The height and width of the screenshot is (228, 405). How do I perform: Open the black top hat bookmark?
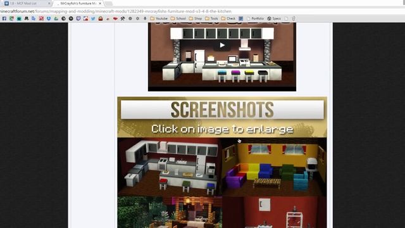tap(27, 18)
